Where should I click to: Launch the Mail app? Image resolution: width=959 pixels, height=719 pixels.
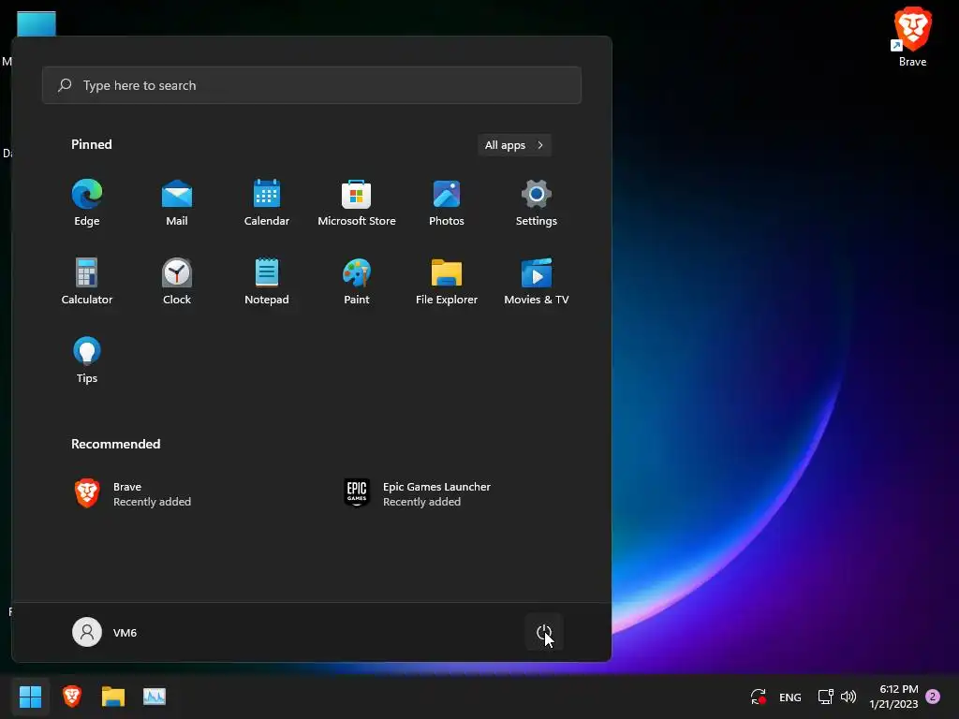pyautogui.click(x=177, y=203)
